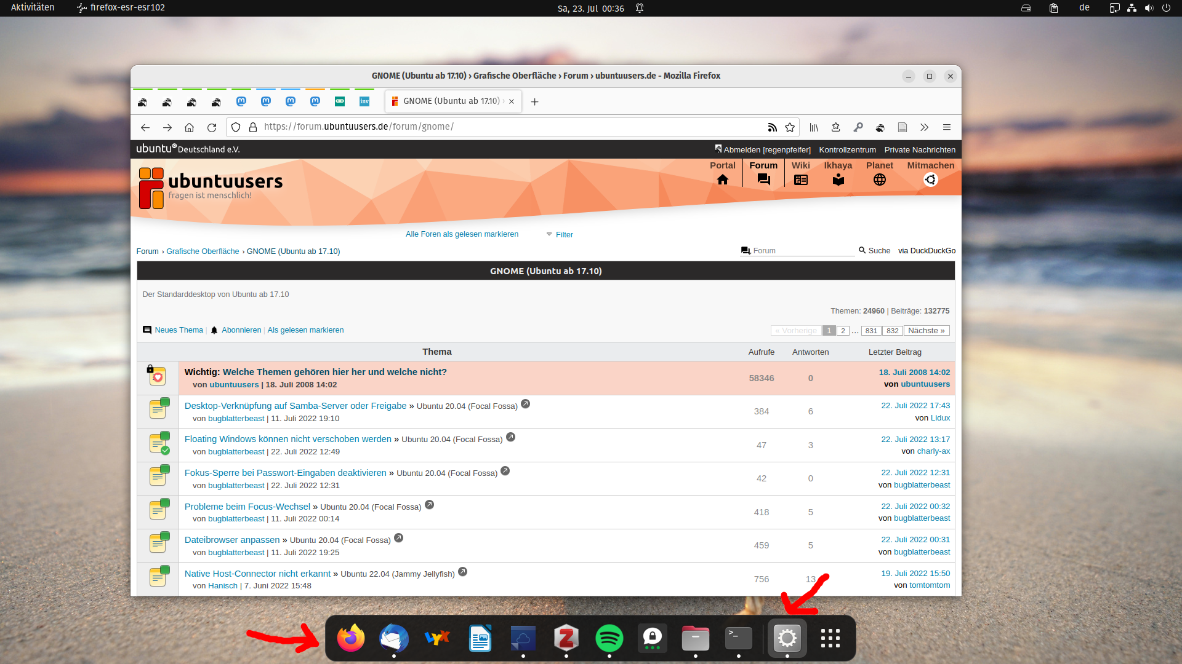Go to page 832 of the topic list

[x=892, y=331]
